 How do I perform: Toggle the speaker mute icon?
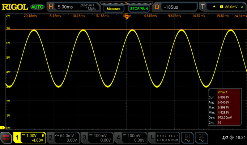231,138
